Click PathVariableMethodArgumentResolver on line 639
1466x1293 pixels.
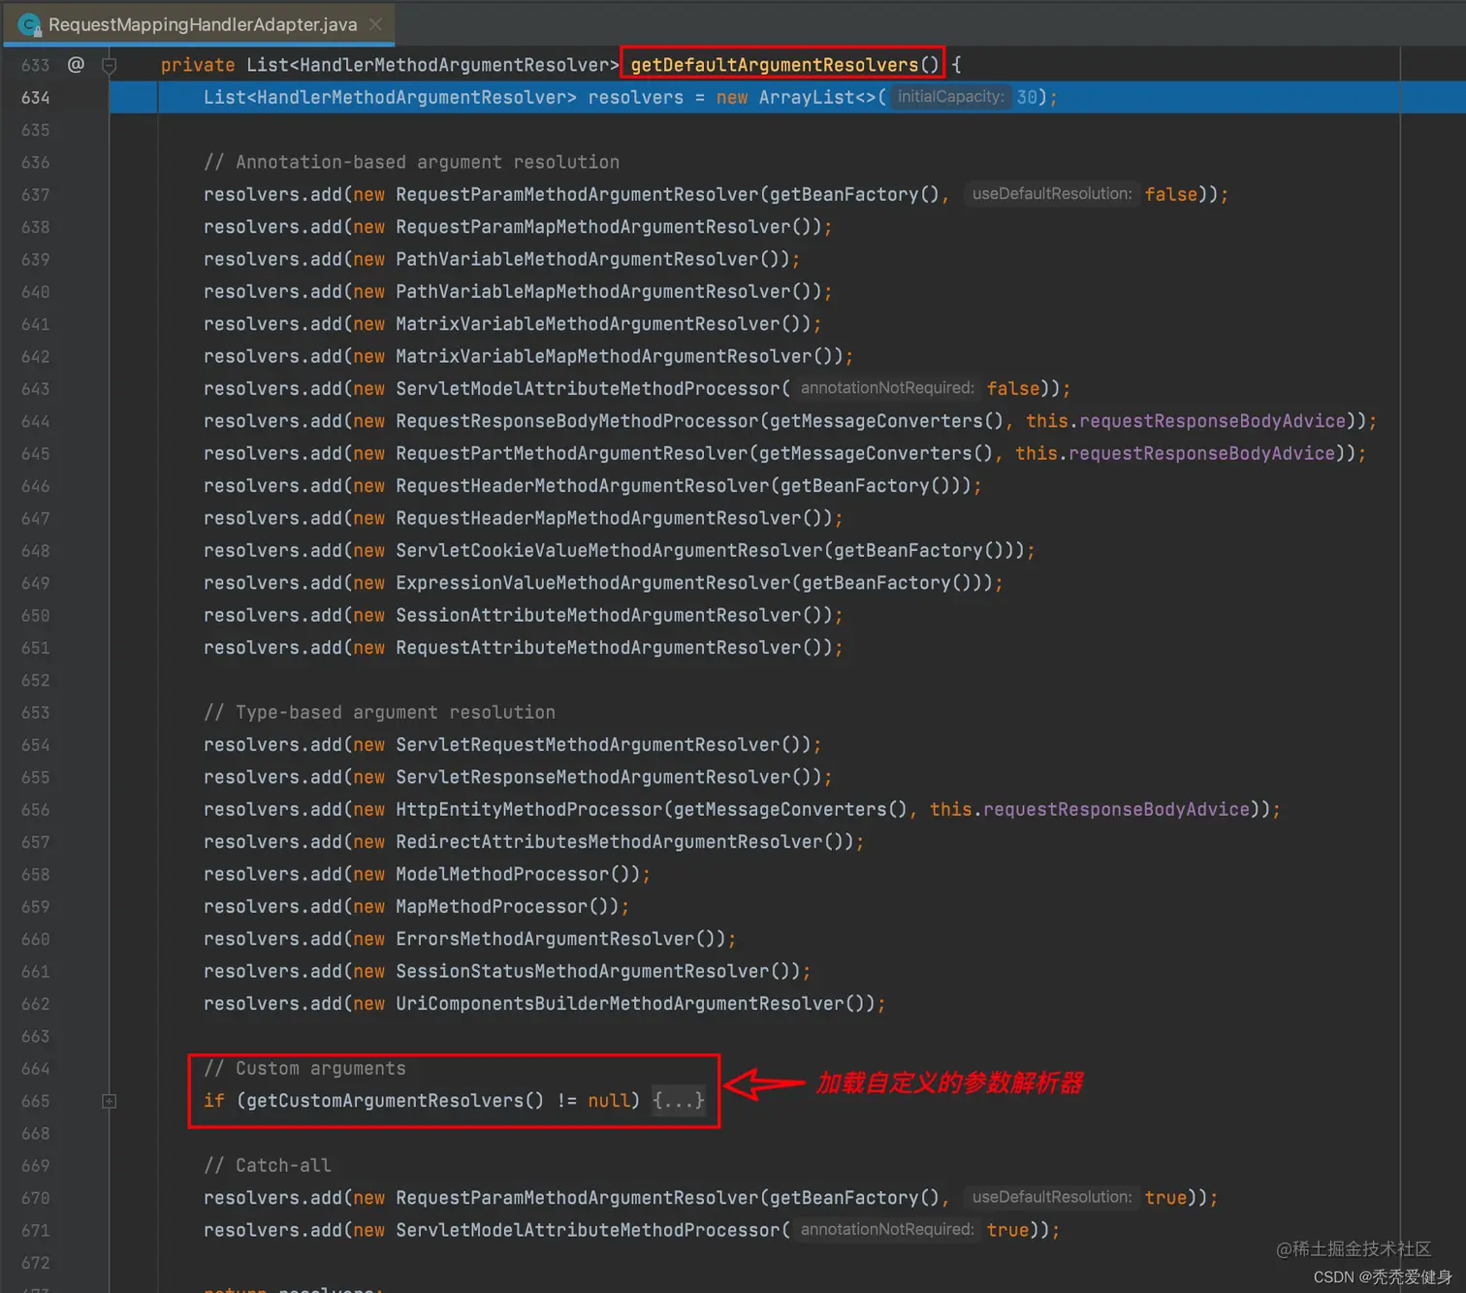click(578, 259)
